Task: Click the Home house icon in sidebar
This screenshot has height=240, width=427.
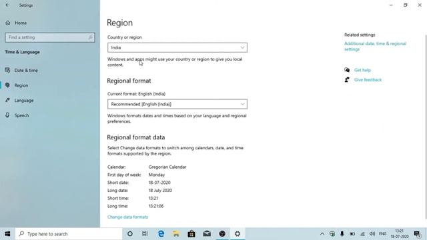Action: [8, 23]
